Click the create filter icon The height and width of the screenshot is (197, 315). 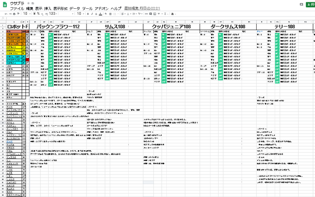click(x=159, y=14)
